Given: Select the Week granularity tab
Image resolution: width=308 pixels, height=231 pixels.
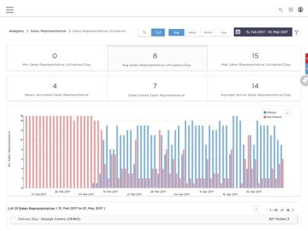Looking at the screenshot, I should pos(192,33).
